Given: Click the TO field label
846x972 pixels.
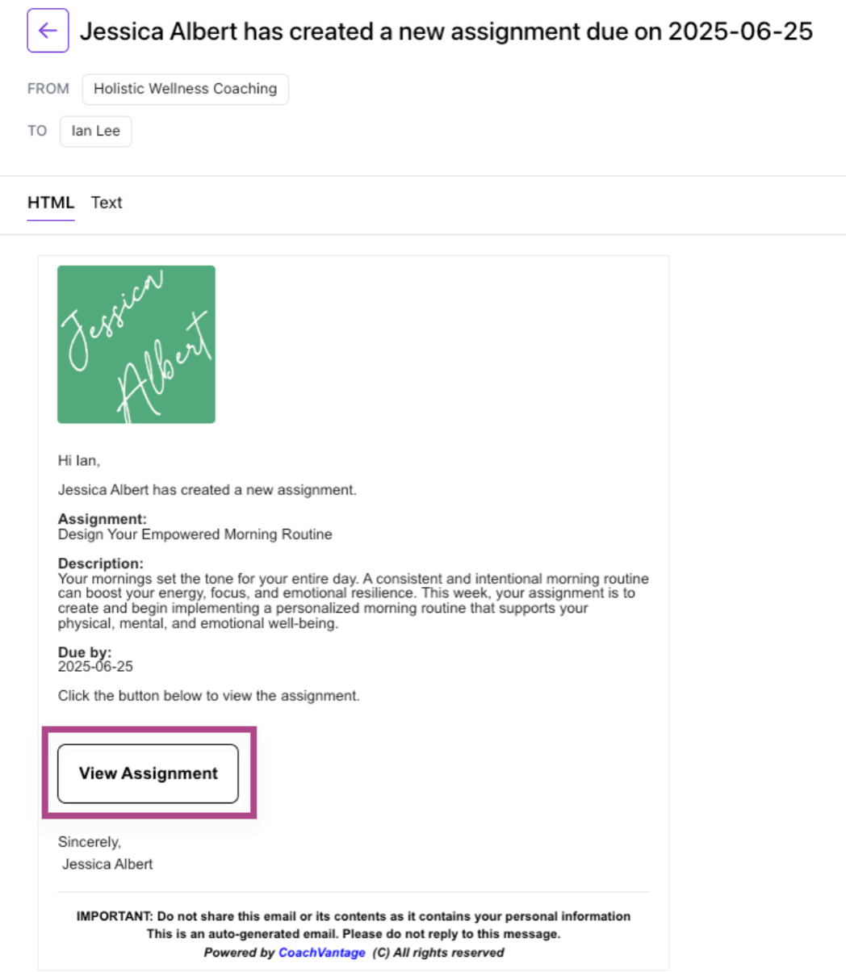Looking at the screenshot, I should (37, 131).
